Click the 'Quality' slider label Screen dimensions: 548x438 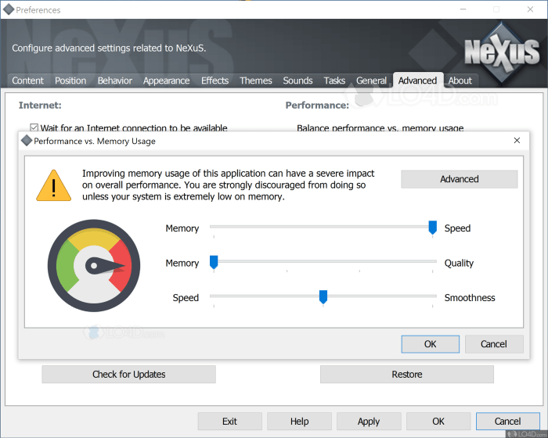click(x=459, y=263)
